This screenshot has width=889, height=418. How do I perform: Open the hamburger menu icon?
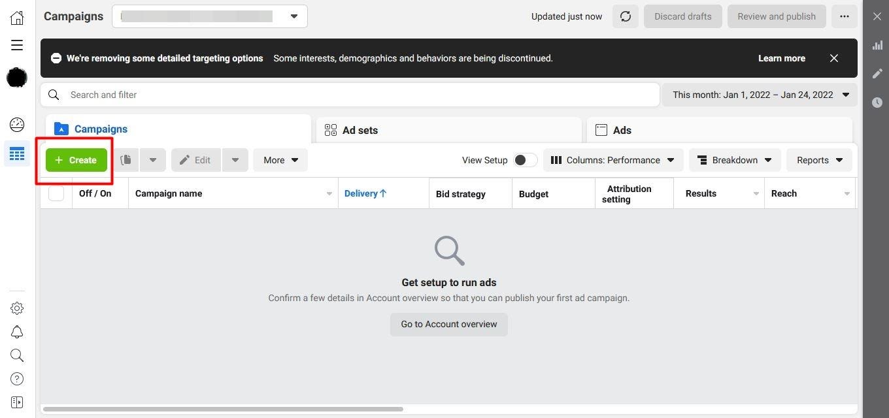17,45
